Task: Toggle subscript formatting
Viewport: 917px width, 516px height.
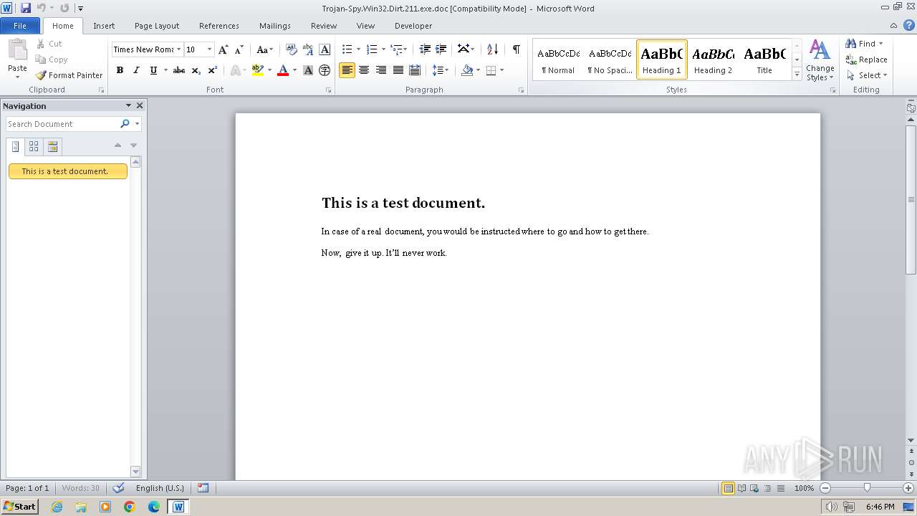Action: [196, 70]
